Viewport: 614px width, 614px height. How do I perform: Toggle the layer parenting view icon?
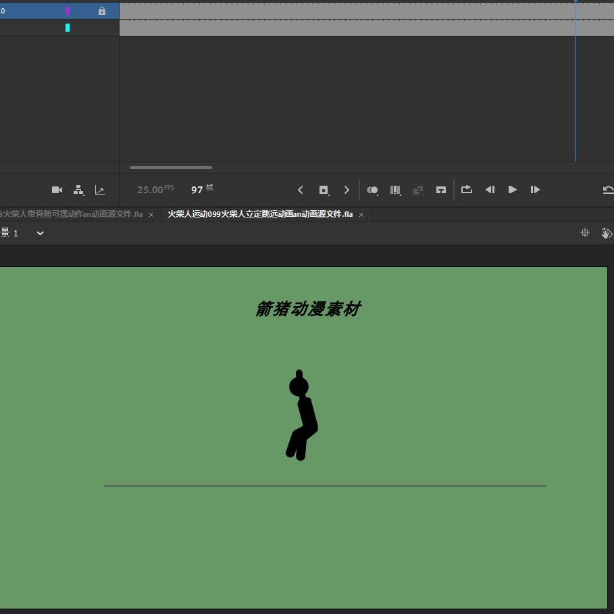[x=78, y=190]
